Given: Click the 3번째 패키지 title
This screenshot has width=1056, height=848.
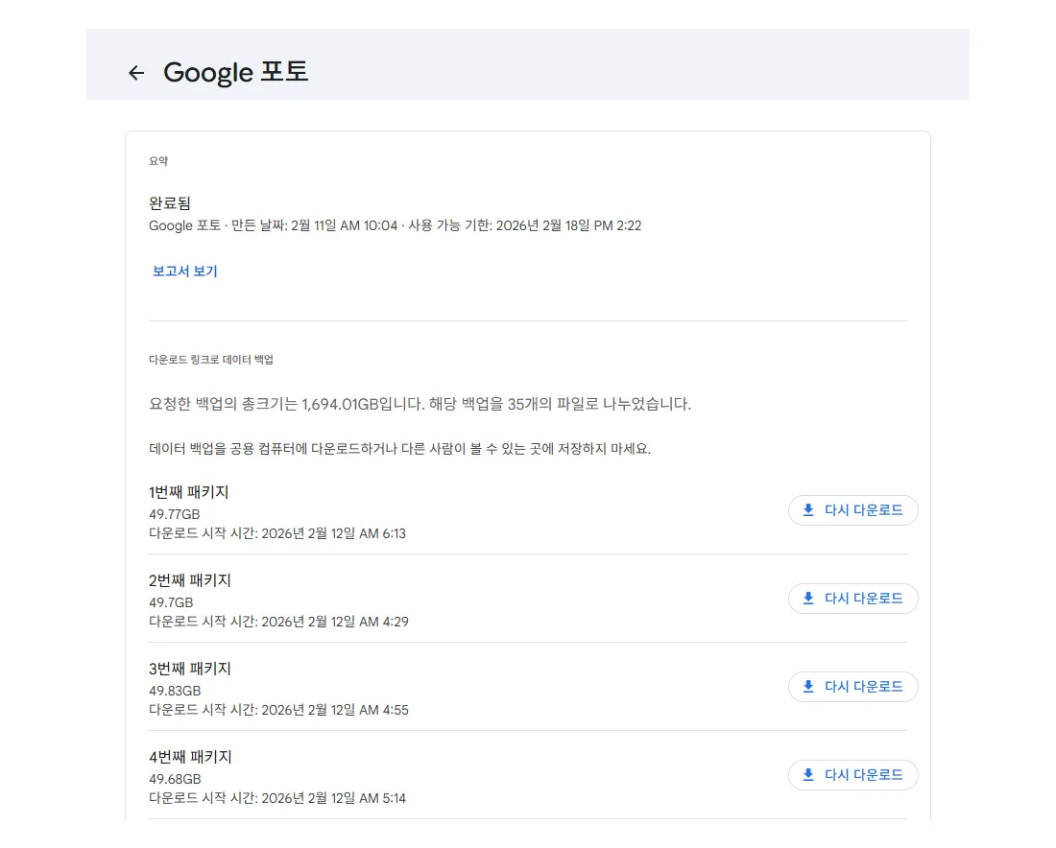Looking at the screenshot, I should tap(190, 669).
